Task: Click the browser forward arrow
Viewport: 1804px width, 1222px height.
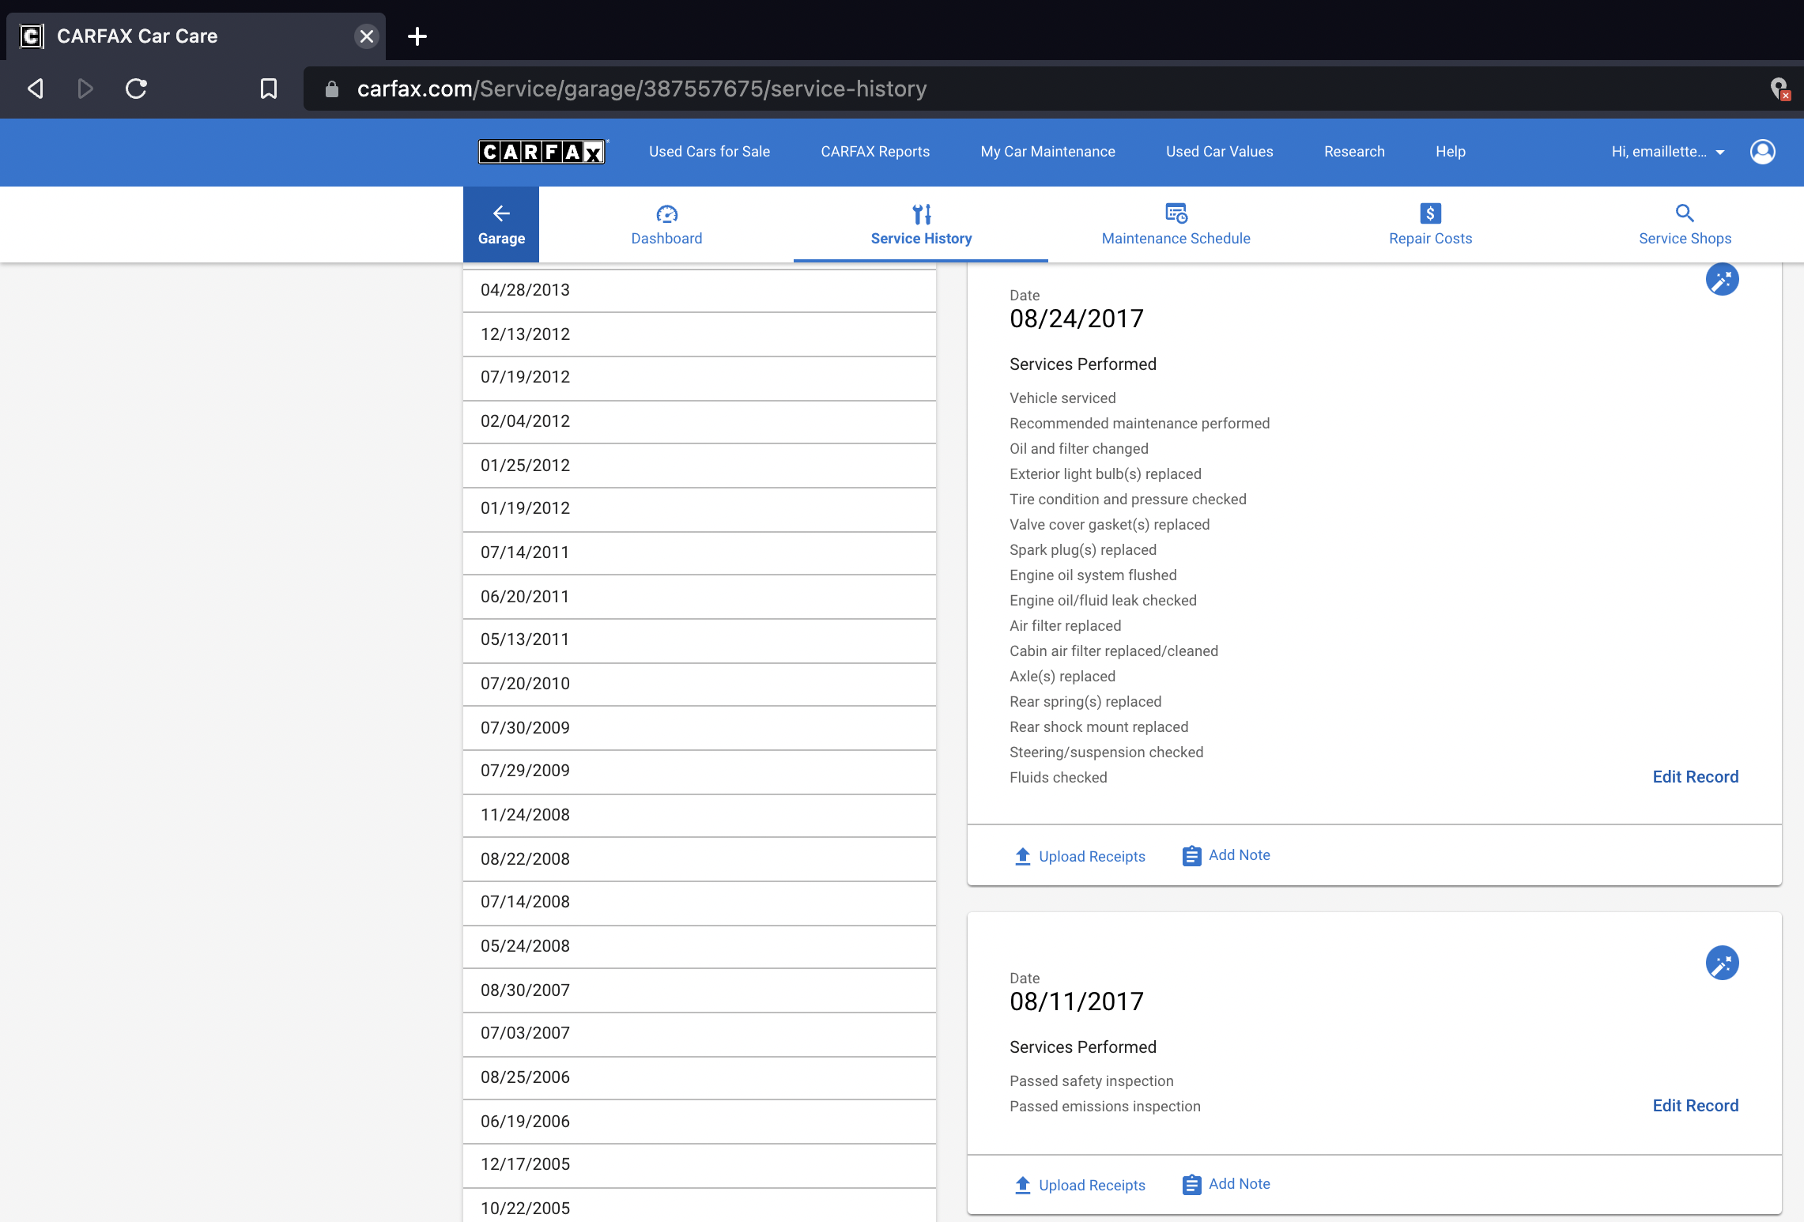Action: click(x=85, y=89)
